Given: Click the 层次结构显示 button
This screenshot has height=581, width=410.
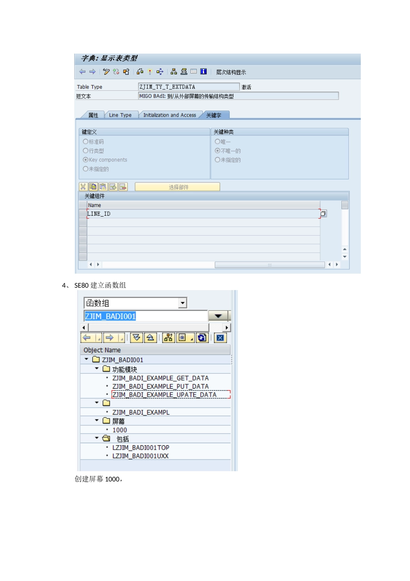Looking at the screenshot, I should click(x=231, y=72).
